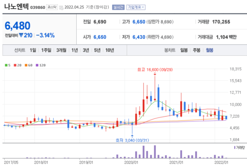
Task: Click the 거래대금 value 1,104 백만
Action: (227, 37)
